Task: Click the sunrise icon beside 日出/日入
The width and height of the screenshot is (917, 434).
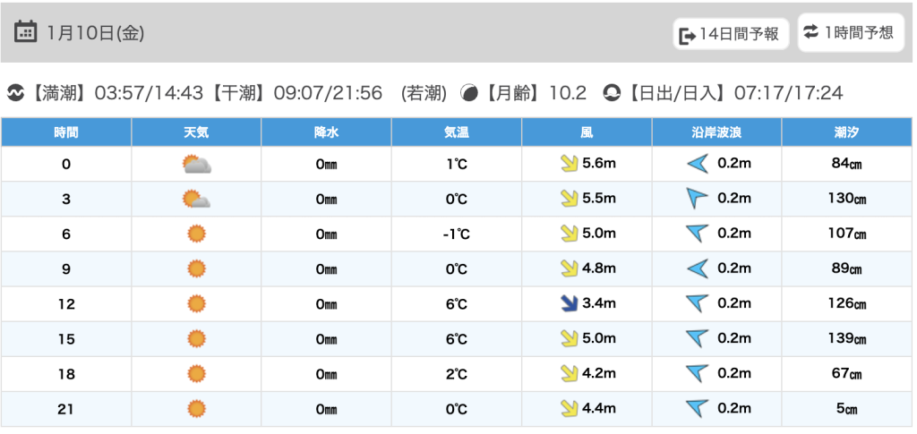Action: point(613,92)
